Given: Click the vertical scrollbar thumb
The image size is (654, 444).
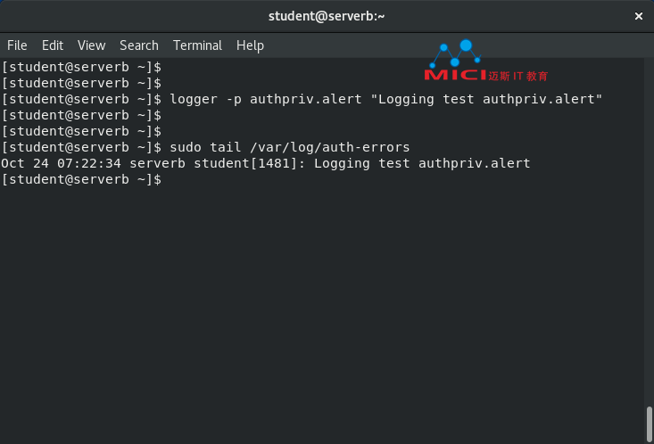Looking at the screenshot, I should pos(649,424).
